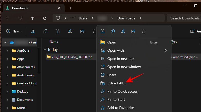Collapse the Today group

pos(45,50)
